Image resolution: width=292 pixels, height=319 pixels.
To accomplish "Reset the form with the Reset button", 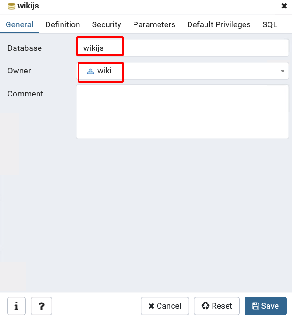I will (217, 306).
